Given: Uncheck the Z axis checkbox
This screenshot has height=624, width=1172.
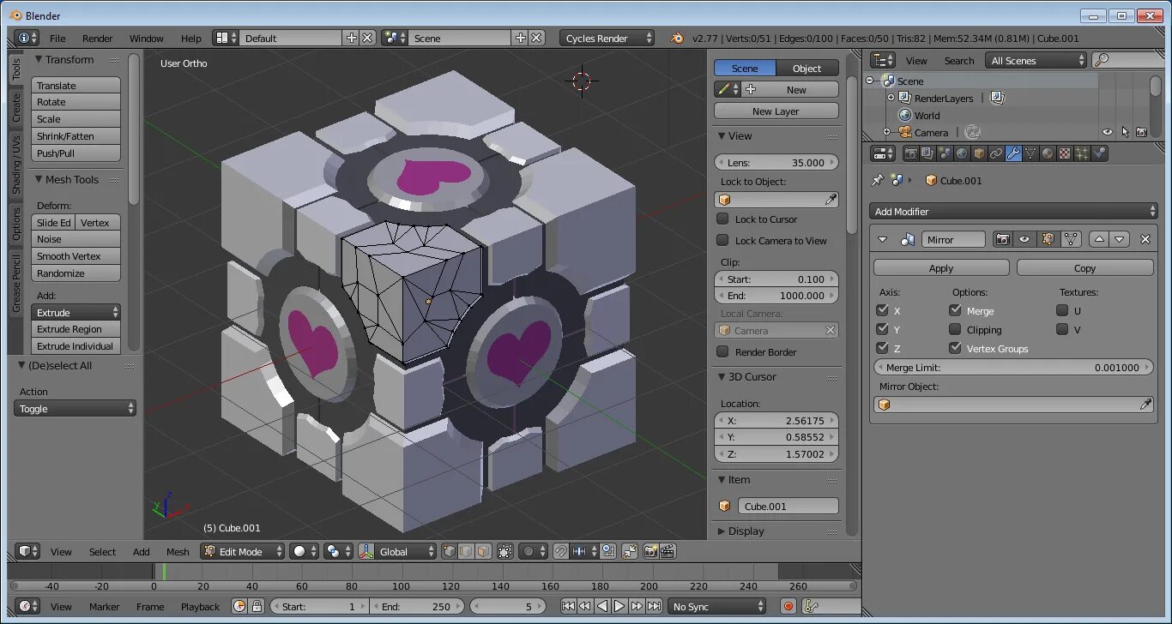Looking at the screenshot, I should 883,348.
